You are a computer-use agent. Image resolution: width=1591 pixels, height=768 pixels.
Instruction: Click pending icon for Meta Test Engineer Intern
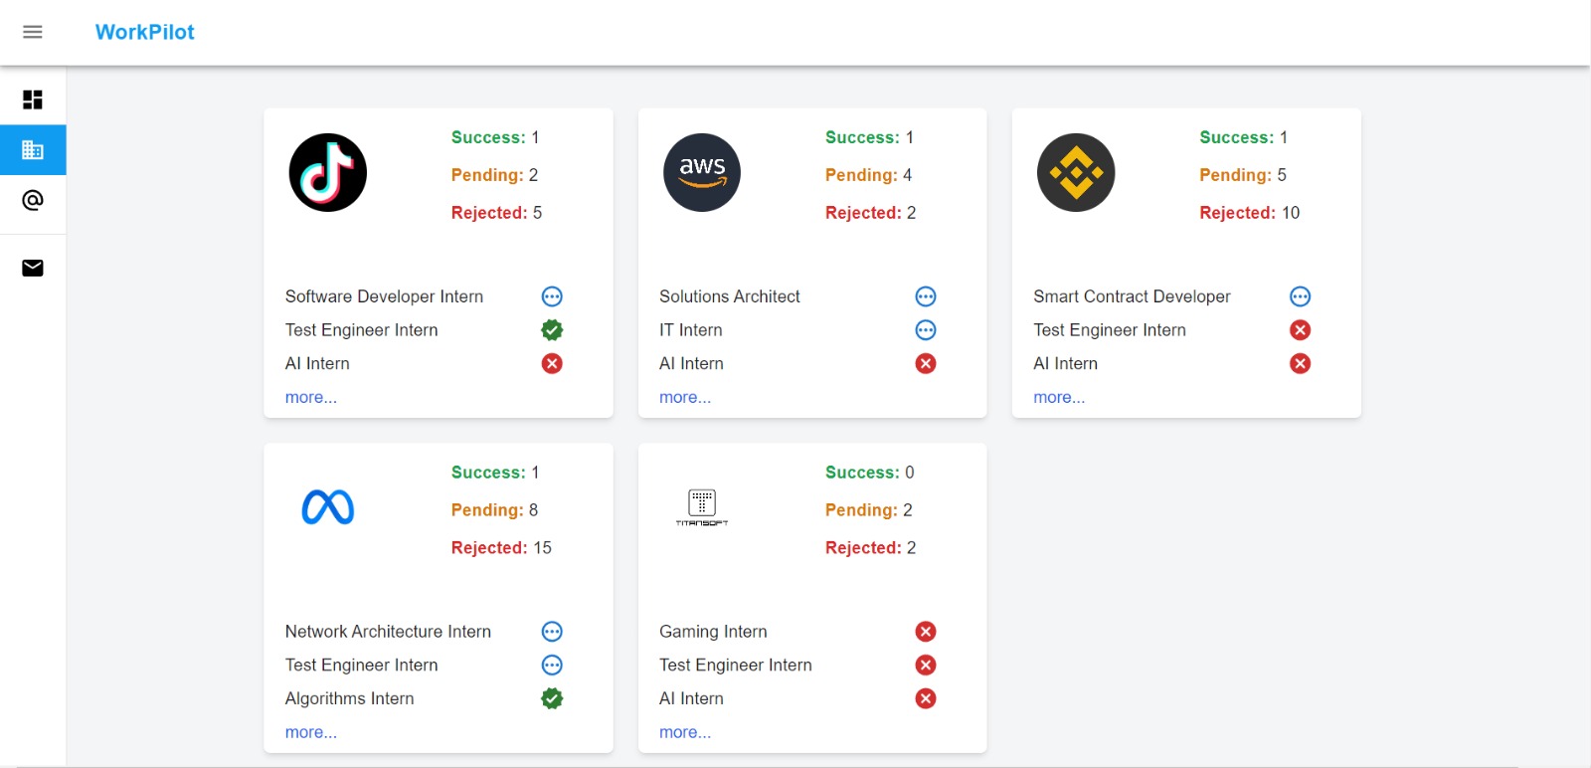(552, 666)
